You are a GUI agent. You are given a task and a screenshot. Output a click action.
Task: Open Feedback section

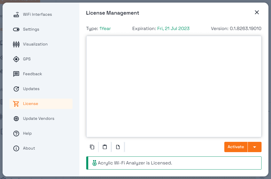pyautogui.click(x=41, y=74)
